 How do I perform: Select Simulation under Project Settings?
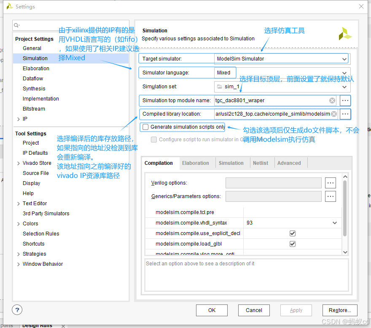(35, 58)
